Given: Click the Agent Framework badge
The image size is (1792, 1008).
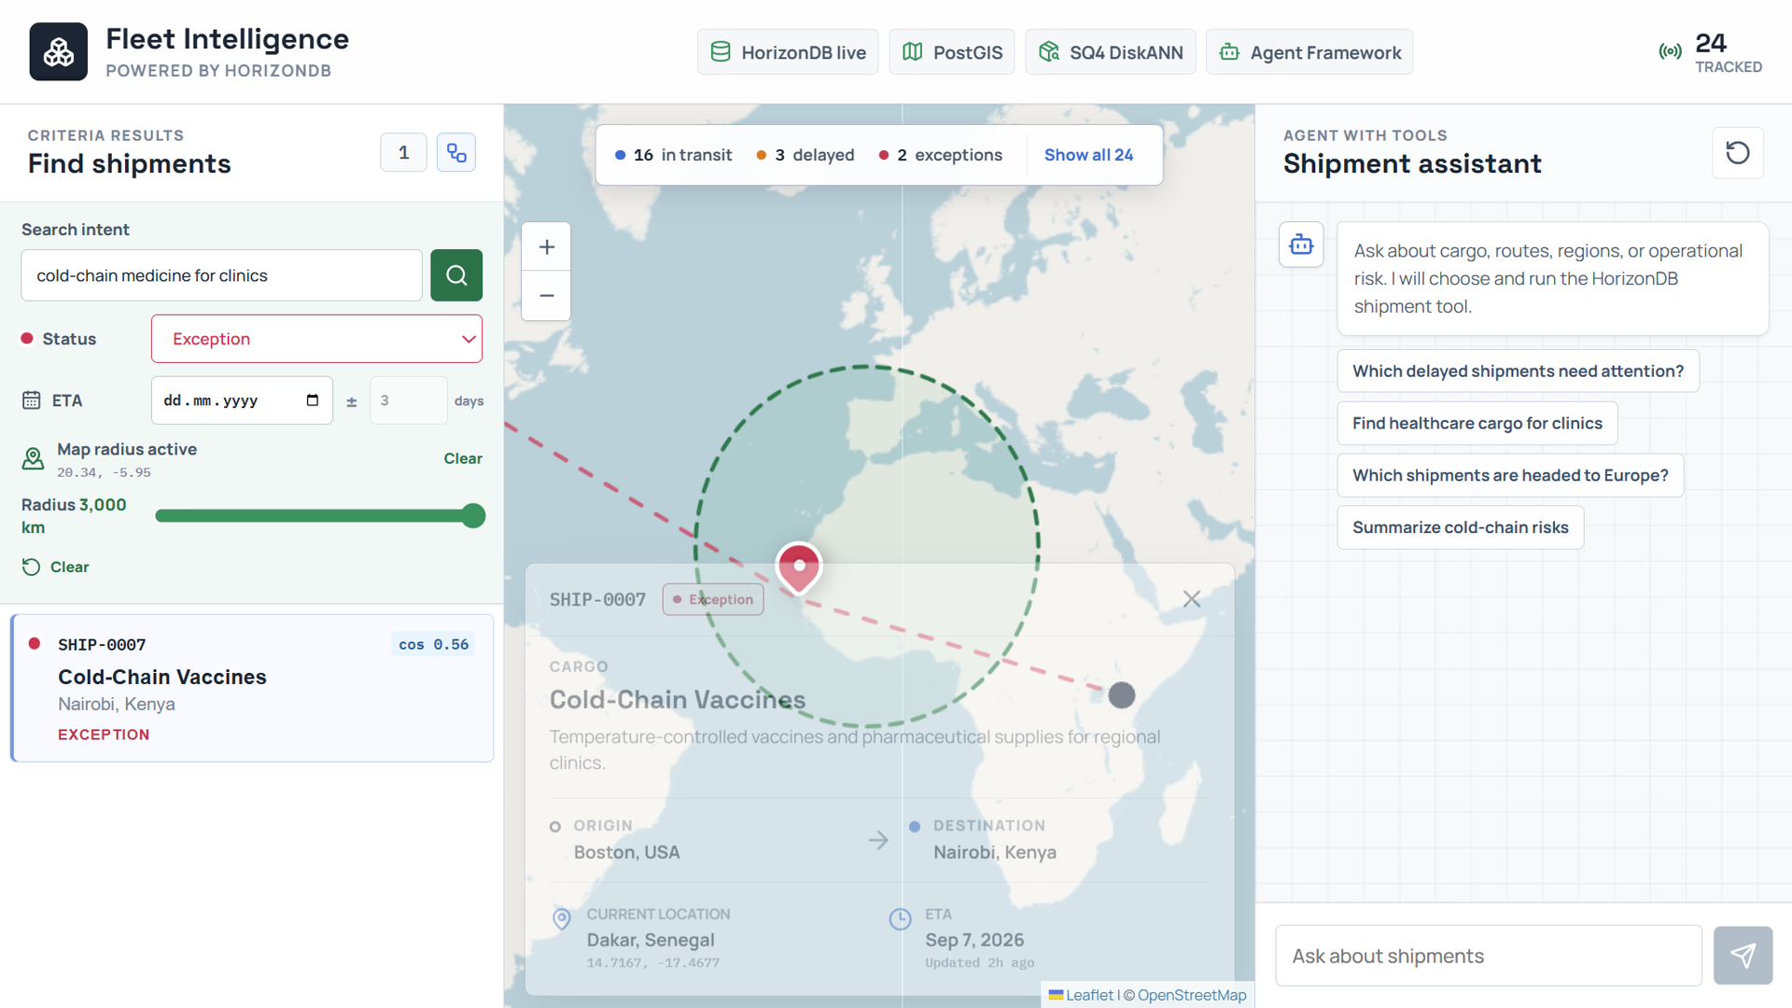Looking at the screenshot, I should (1309, 52).
